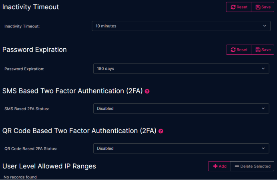Open the QR Code Based 2FA help icon

pos(161,131)
